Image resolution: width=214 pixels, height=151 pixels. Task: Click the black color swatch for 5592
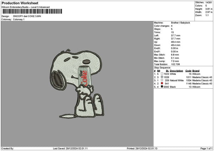click(x=162, y=87)
